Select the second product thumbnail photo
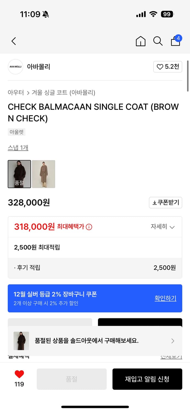The width and height of the screenshot is (190, 412). coord(43,174)
